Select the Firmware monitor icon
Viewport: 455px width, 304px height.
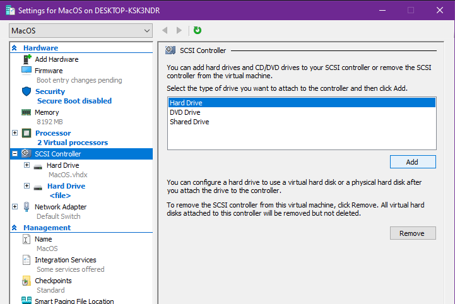click(27, 71)
